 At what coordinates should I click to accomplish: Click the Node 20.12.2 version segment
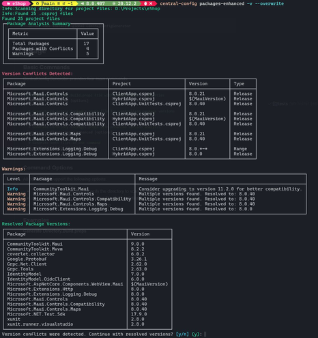click(125, 3)
